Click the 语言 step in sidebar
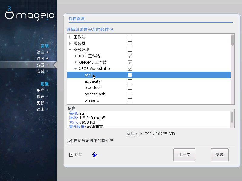Image resolution: width=242 pixels, height=181 pixels. pyautogui.click(x=43, y=52)
